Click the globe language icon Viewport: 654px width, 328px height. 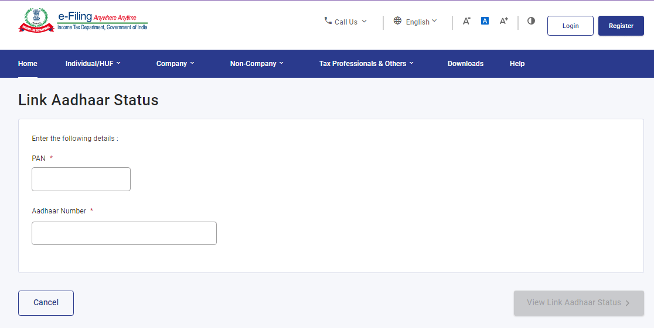click(397, 20)
